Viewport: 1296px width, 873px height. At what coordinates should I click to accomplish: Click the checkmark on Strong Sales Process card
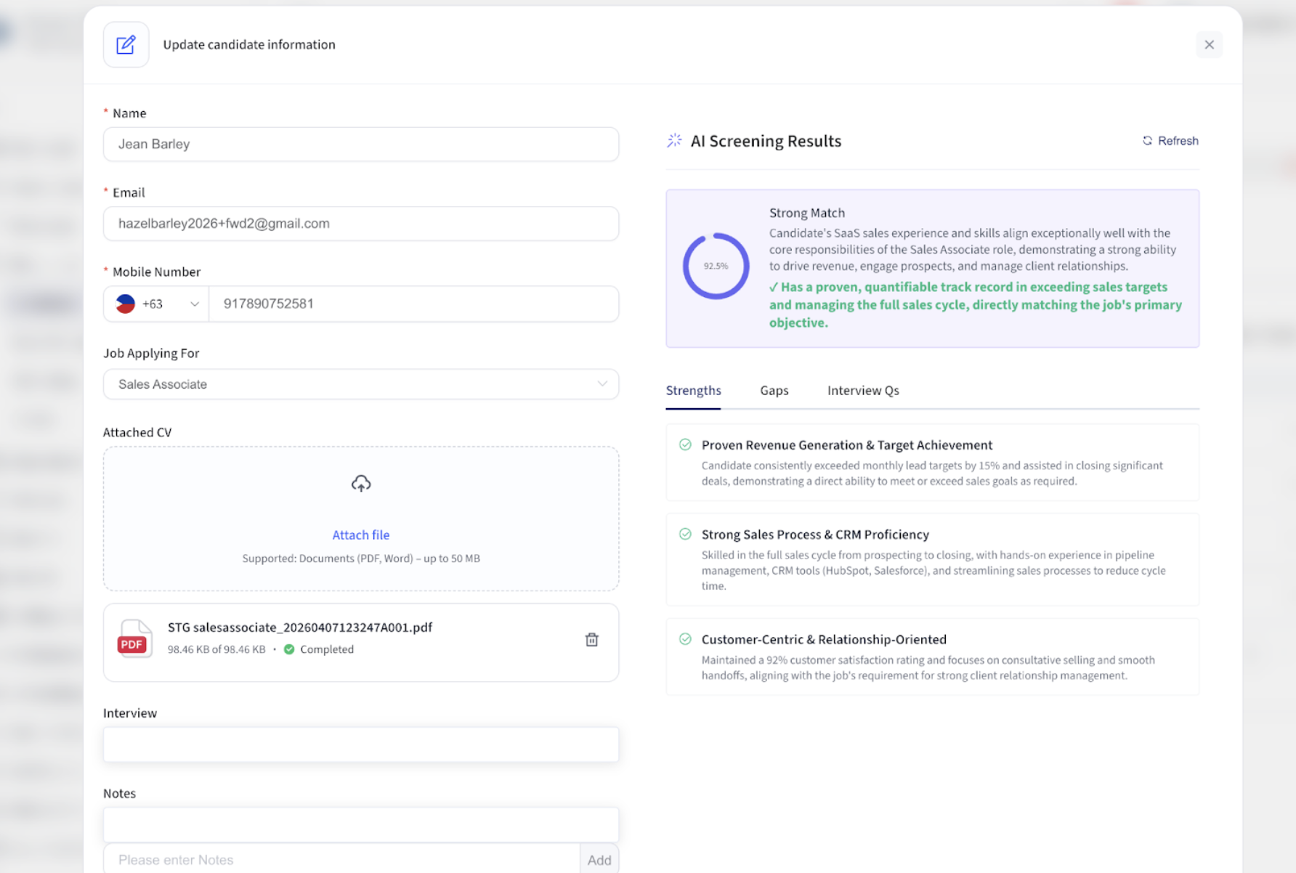pyautogui.click(x=686, y=534)
